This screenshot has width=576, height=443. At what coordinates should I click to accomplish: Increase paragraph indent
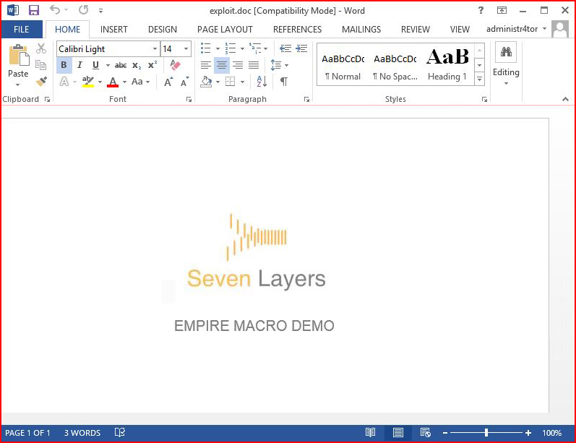[301, 48]
